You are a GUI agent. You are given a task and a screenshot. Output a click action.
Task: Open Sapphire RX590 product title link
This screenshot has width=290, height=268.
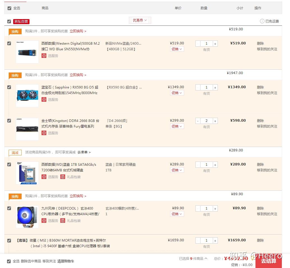[x=70, y=90]
